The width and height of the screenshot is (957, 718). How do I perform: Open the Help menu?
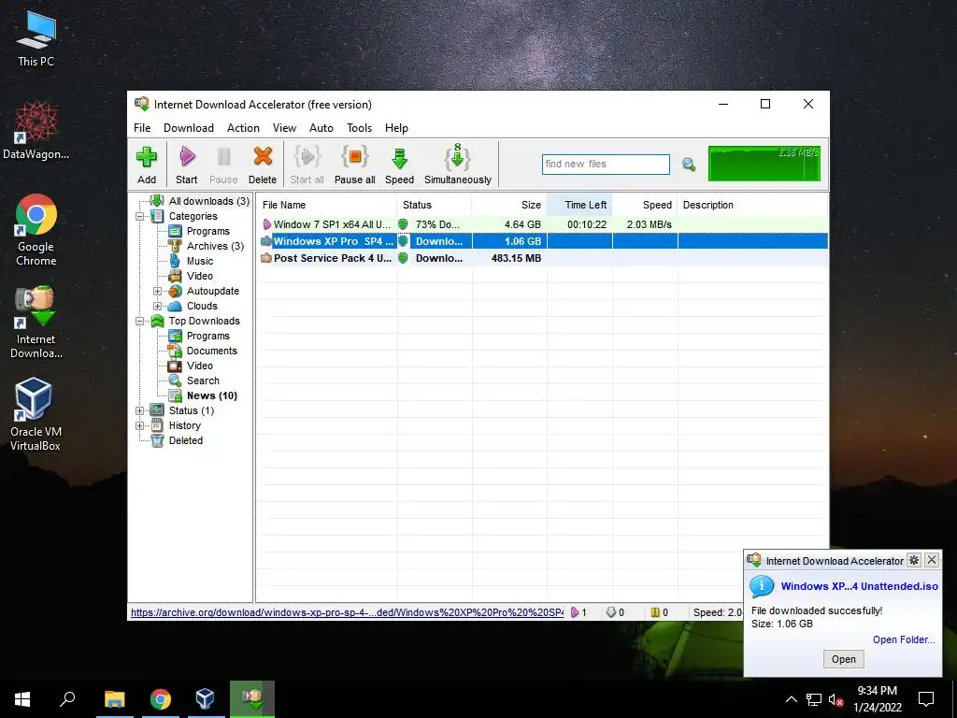396,127
